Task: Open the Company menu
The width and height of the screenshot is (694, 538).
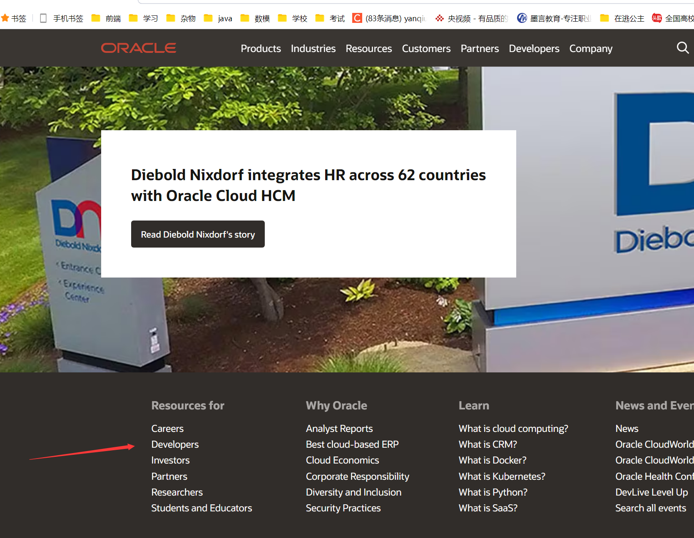Action: point(591,49)
